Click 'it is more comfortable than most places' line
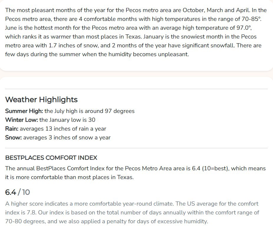The width and height of the screenshot is (273, 230). (x=70, y=177)
